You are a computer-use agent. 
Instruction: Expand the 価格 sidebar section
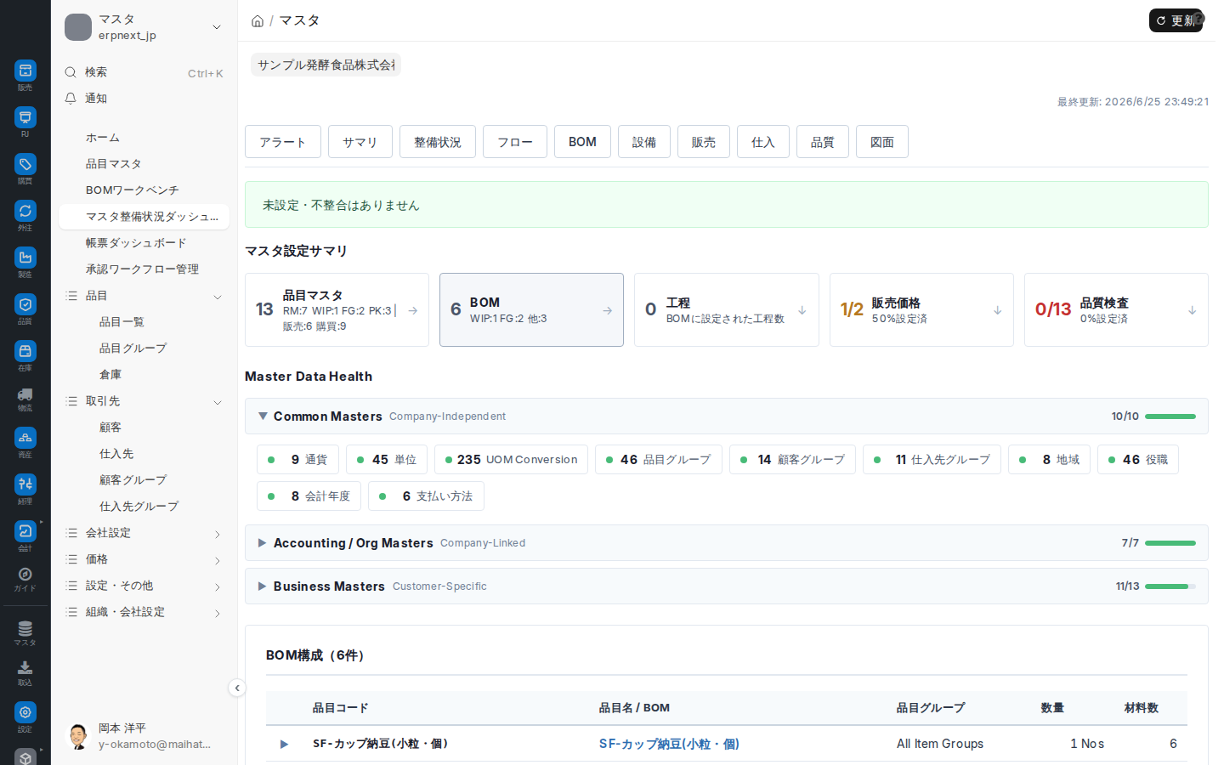tap(218, 560)
